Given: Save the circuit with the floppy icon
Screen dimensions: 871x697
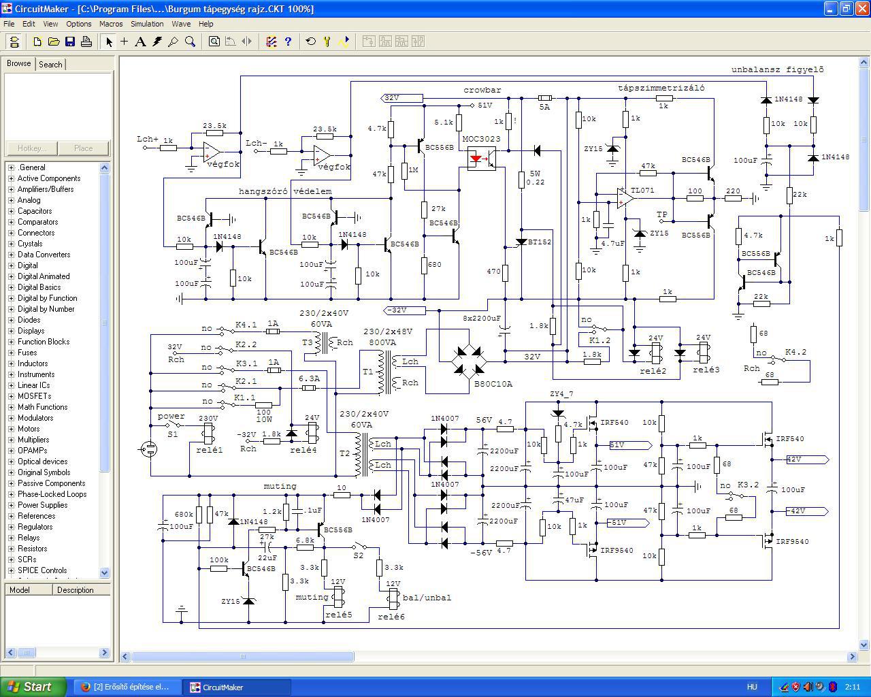Looking at the screenshot, I should (x=70, y=42).
